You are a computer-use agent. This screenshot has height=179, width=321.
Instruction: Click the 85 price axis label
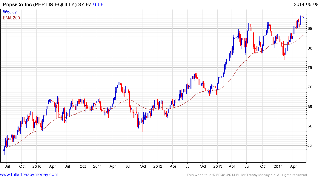(x=310, y=29)
